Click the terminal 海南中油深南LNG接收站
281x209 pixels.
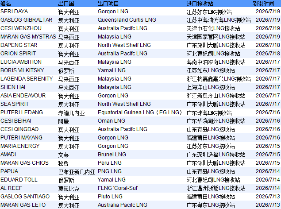216,62
